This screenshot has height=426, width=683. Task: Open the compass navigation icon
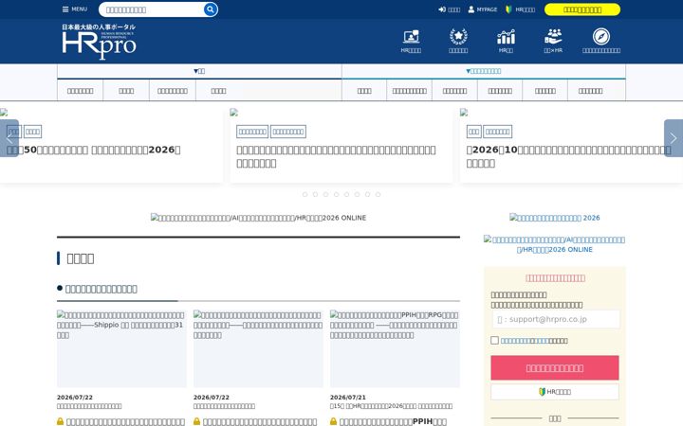[601, 37]
